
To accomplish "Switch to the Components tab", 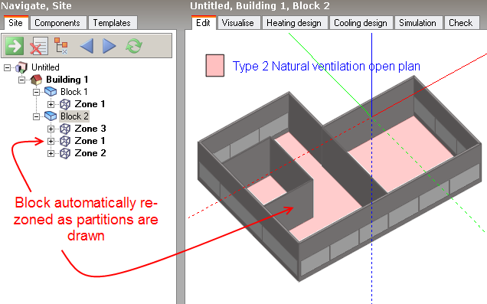I will point(57,23).
